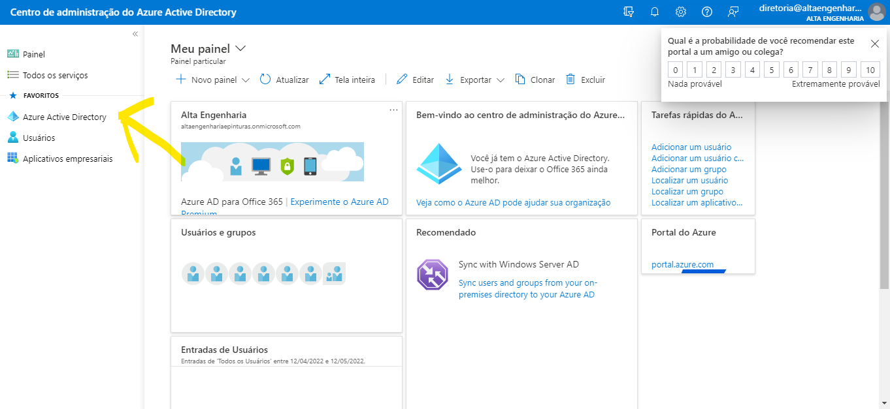Click the Tela inteira button label

(355, 80)
